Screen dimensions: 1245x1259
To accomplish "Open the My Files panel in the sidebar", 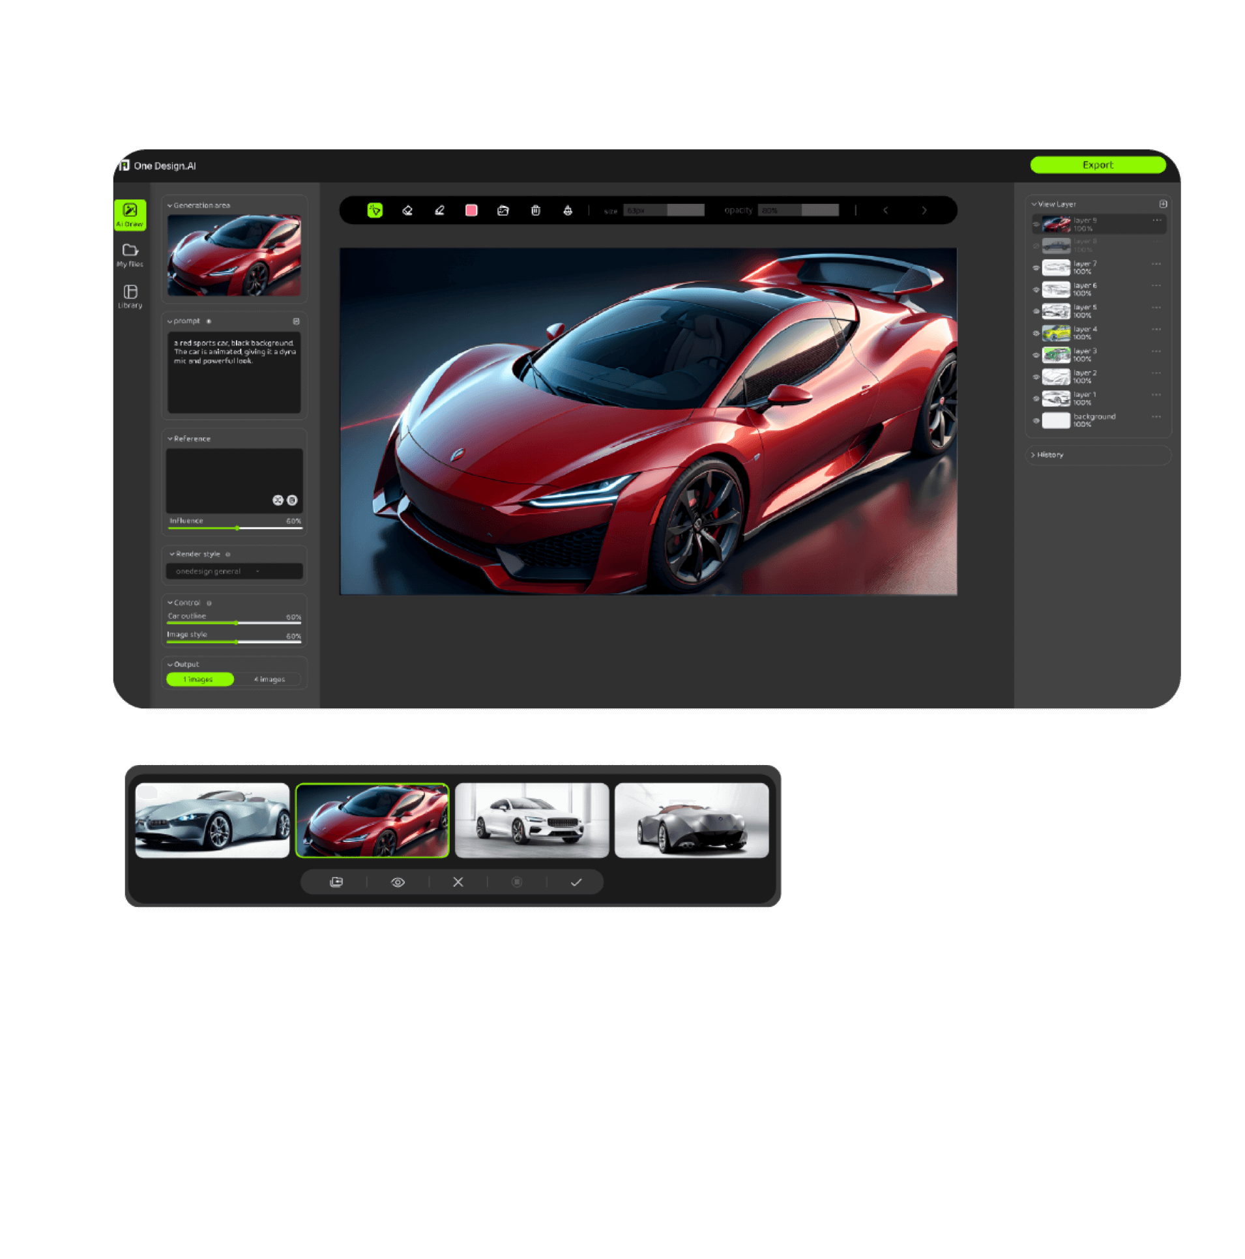I will (130, 254).
